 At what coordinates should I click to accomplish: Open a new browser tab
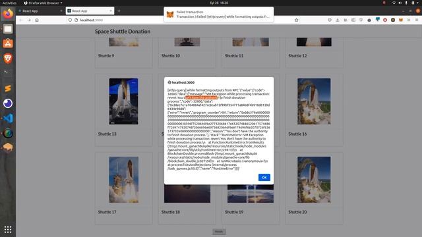click(x=119, y=11)
